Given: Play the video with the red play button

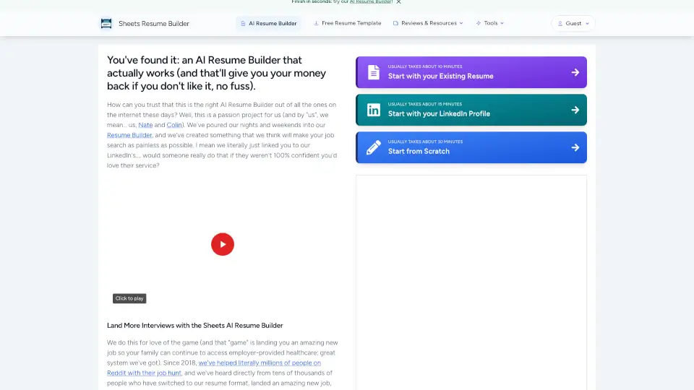Looking at the screenshot, I should coord(223,244).
